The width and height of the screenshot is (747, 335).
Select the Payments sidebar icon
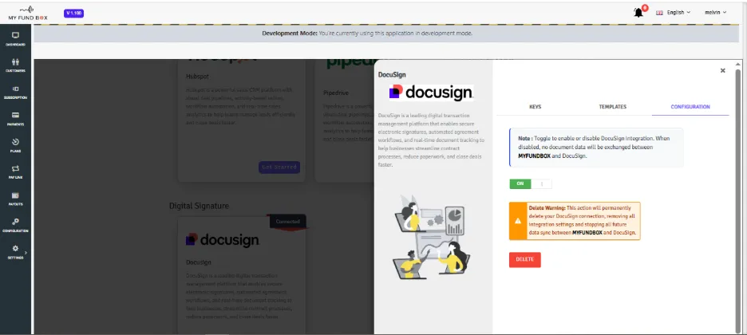coord(15,115)
